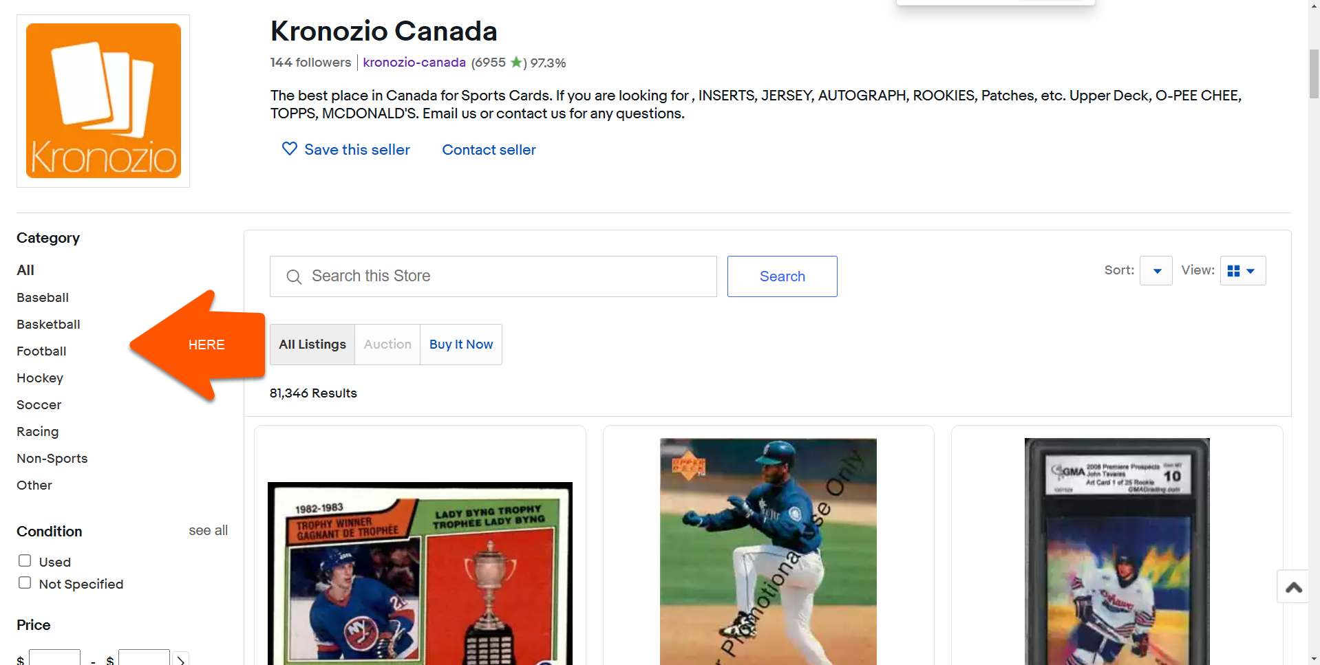The width and height of the screenshot is (1320, 665).
Task: Expand Condition filter with see all
Action: 208,530
